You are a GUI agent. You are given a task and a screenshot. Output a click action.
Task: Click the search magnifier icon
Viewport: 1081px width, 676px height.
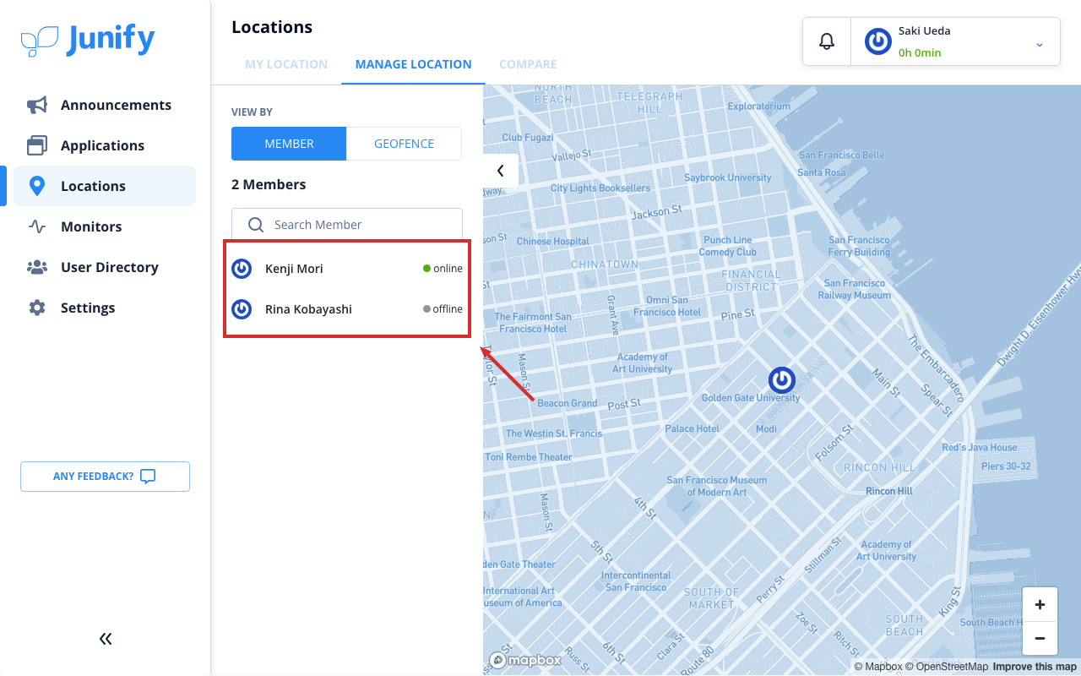(x=256, y=225)
